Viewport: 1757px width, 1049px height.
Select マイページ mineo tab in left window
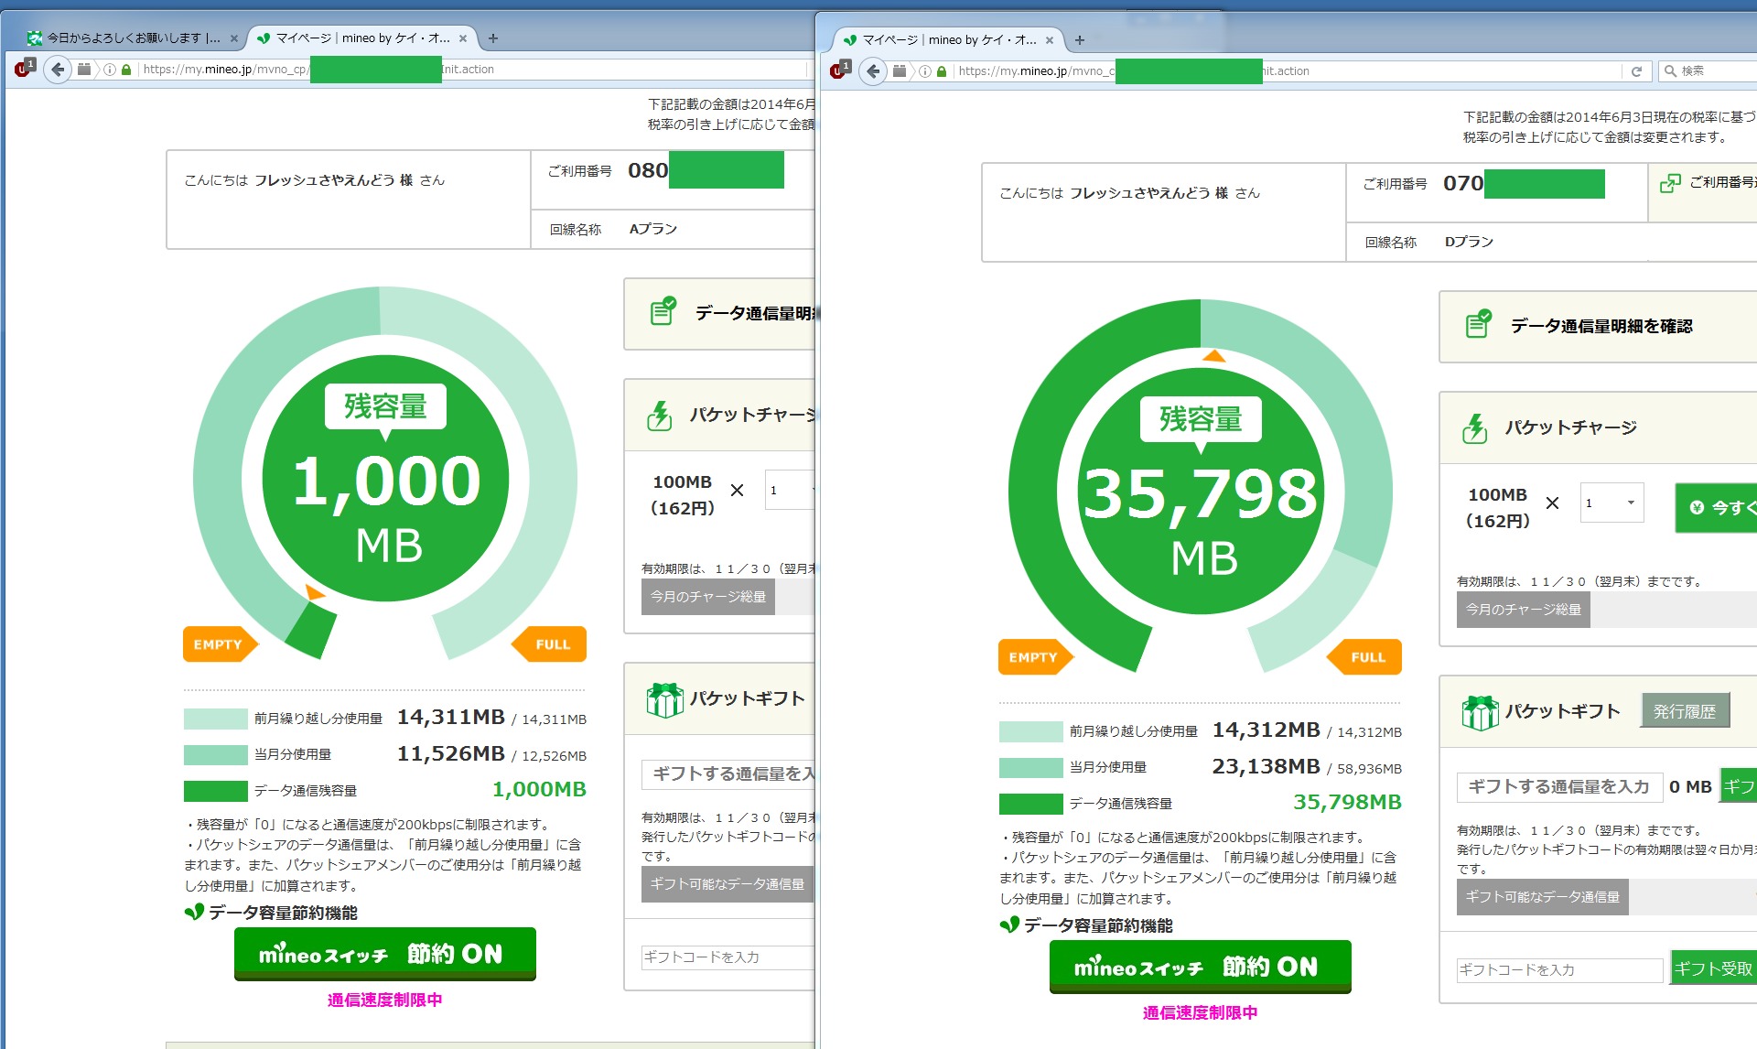click(x=362, y=38)
